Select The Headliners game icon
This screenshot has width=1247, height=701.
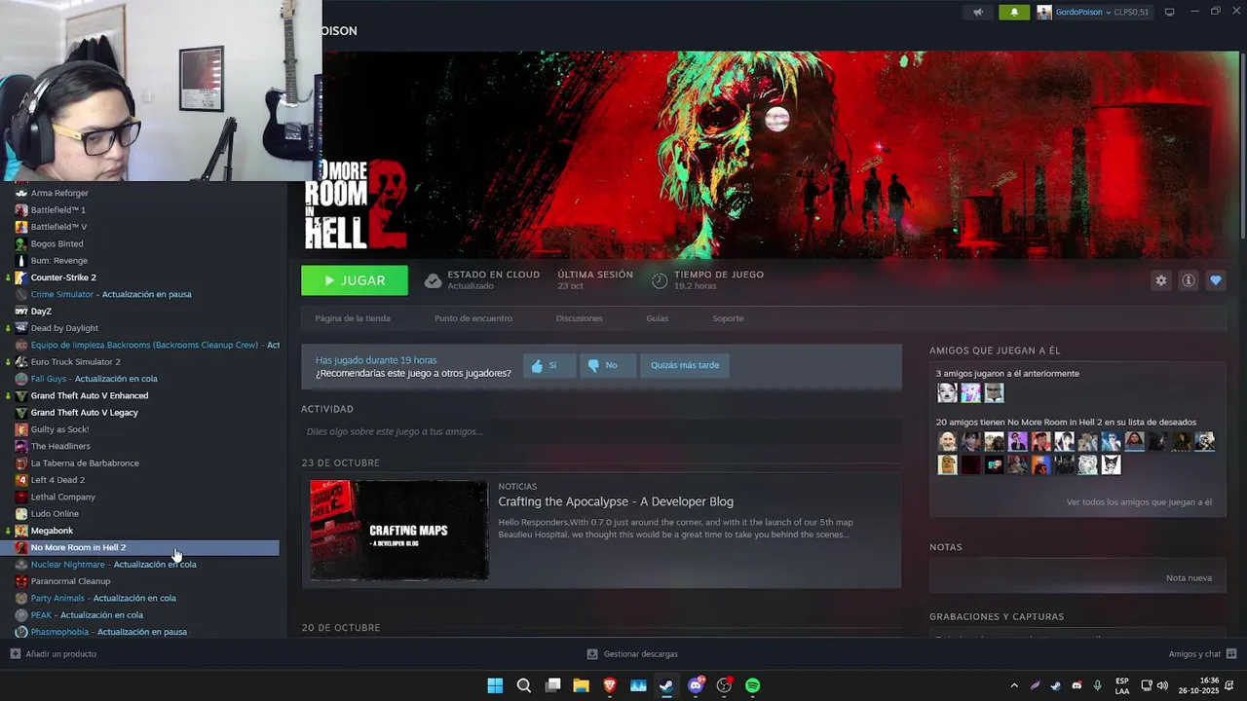[21, 446]
